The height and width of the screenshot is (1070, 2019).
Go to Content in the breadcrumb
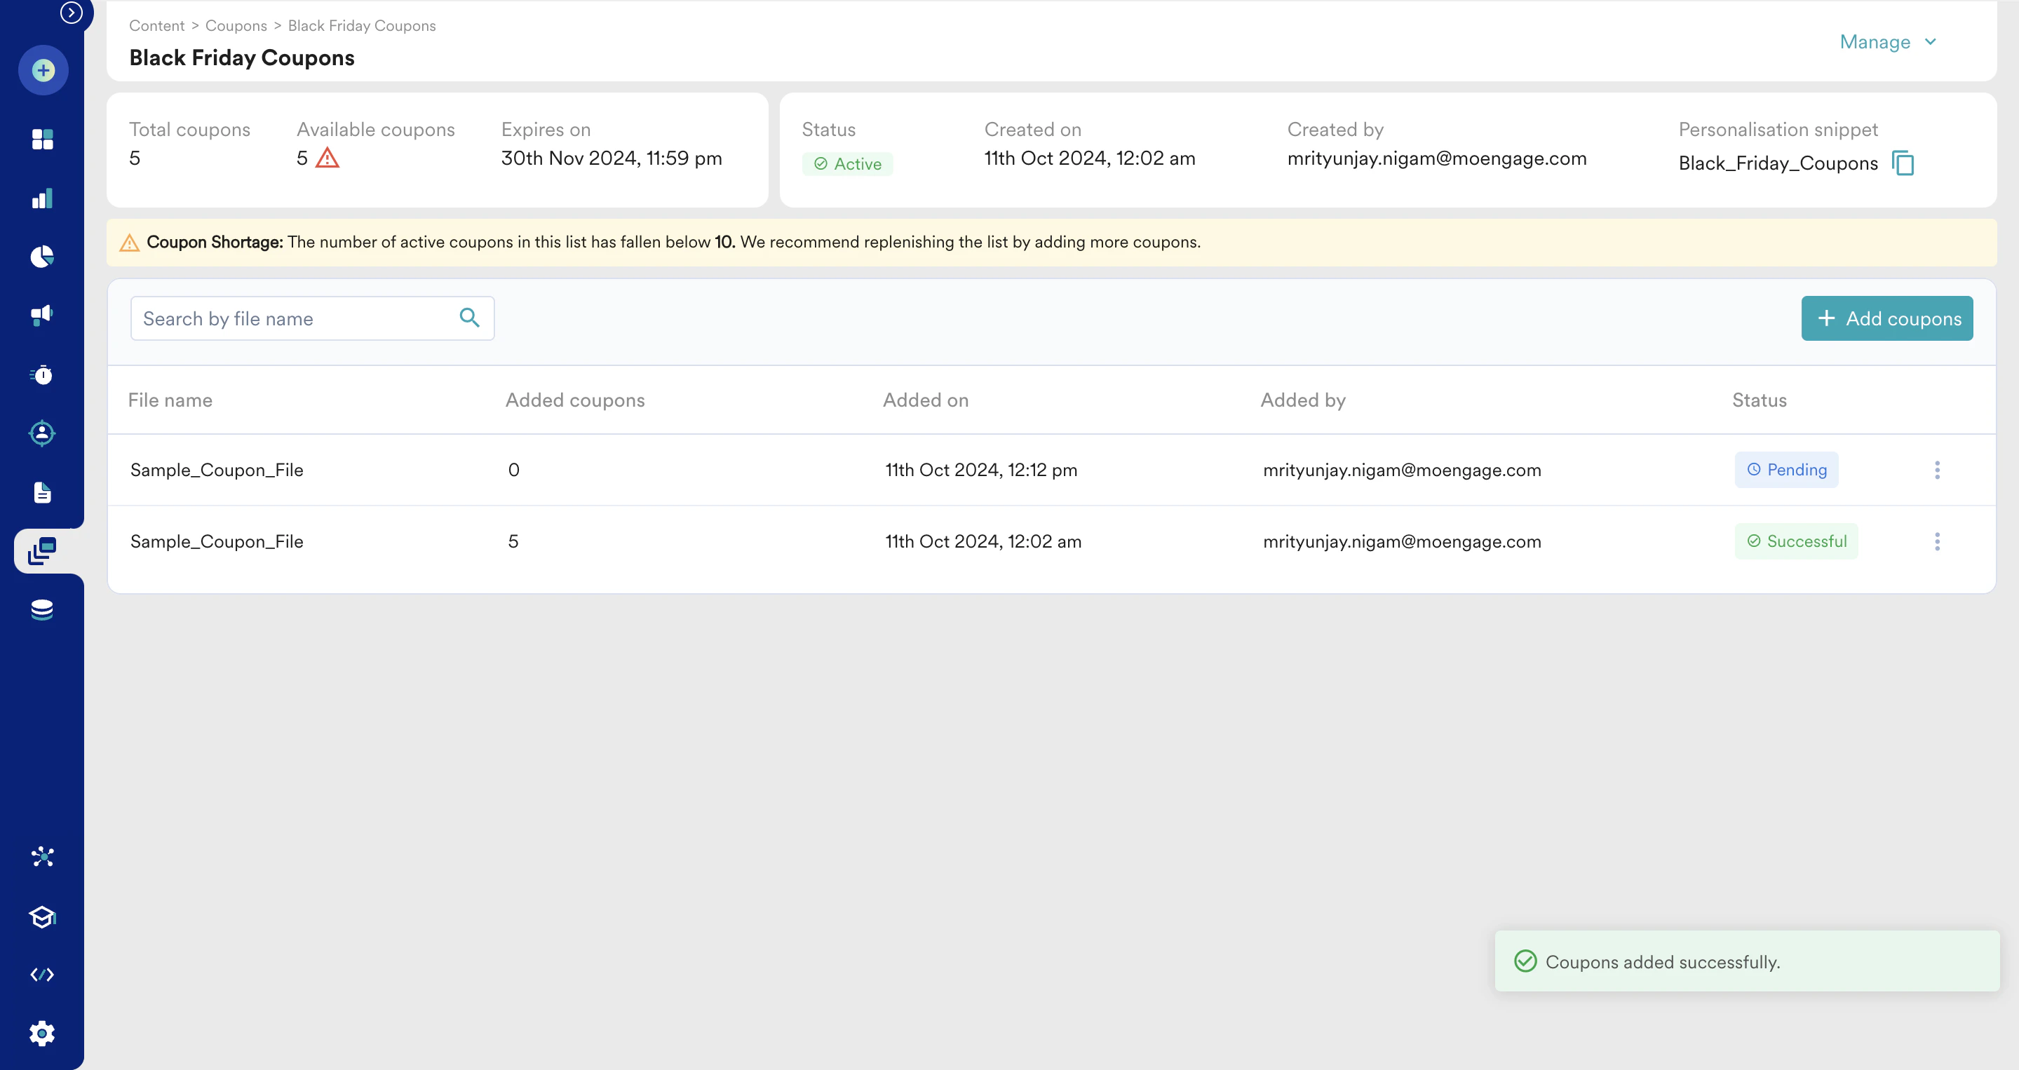tap(157, 26)
